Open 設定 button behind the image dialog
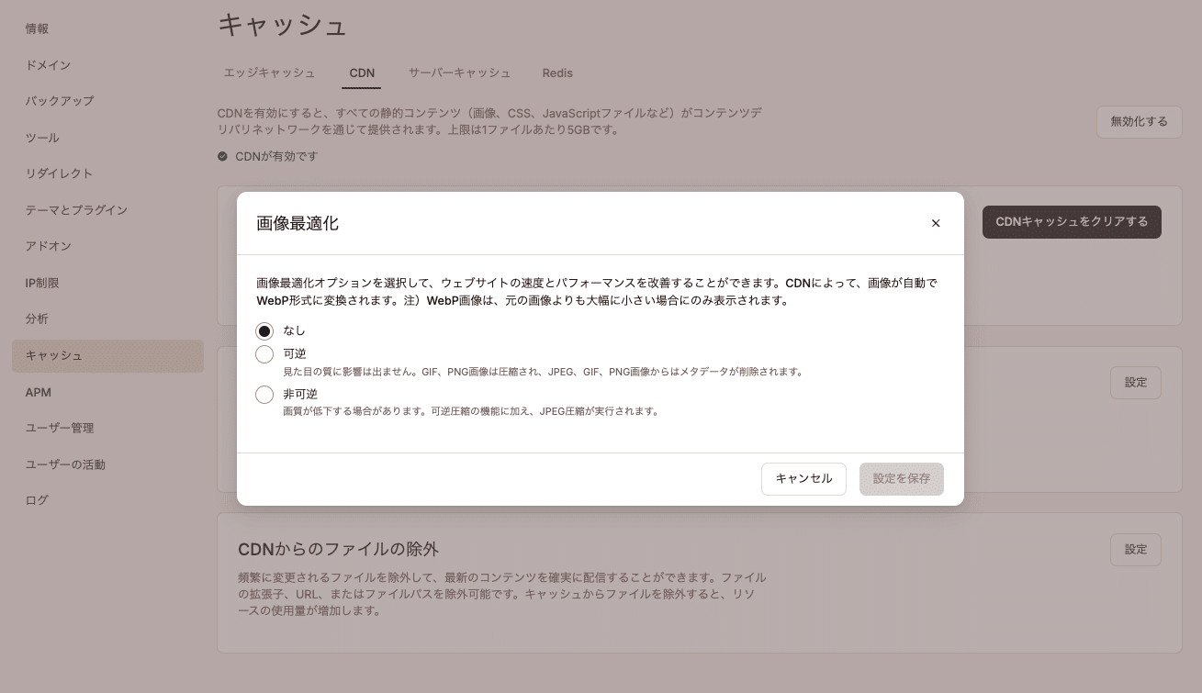 click(1136, 383)
